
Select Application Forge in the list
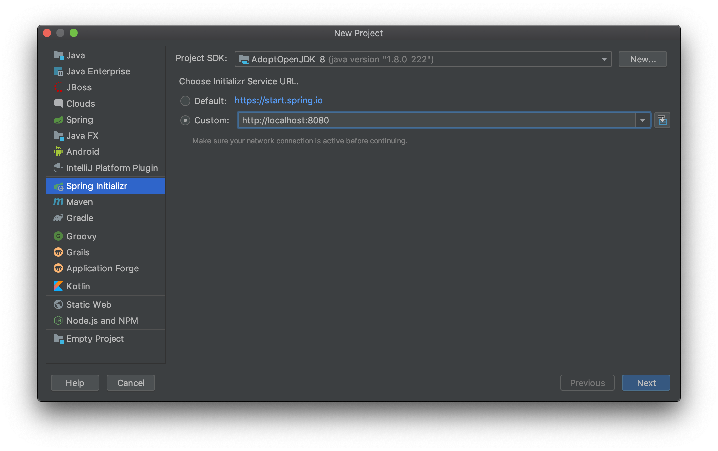point(106,268)
